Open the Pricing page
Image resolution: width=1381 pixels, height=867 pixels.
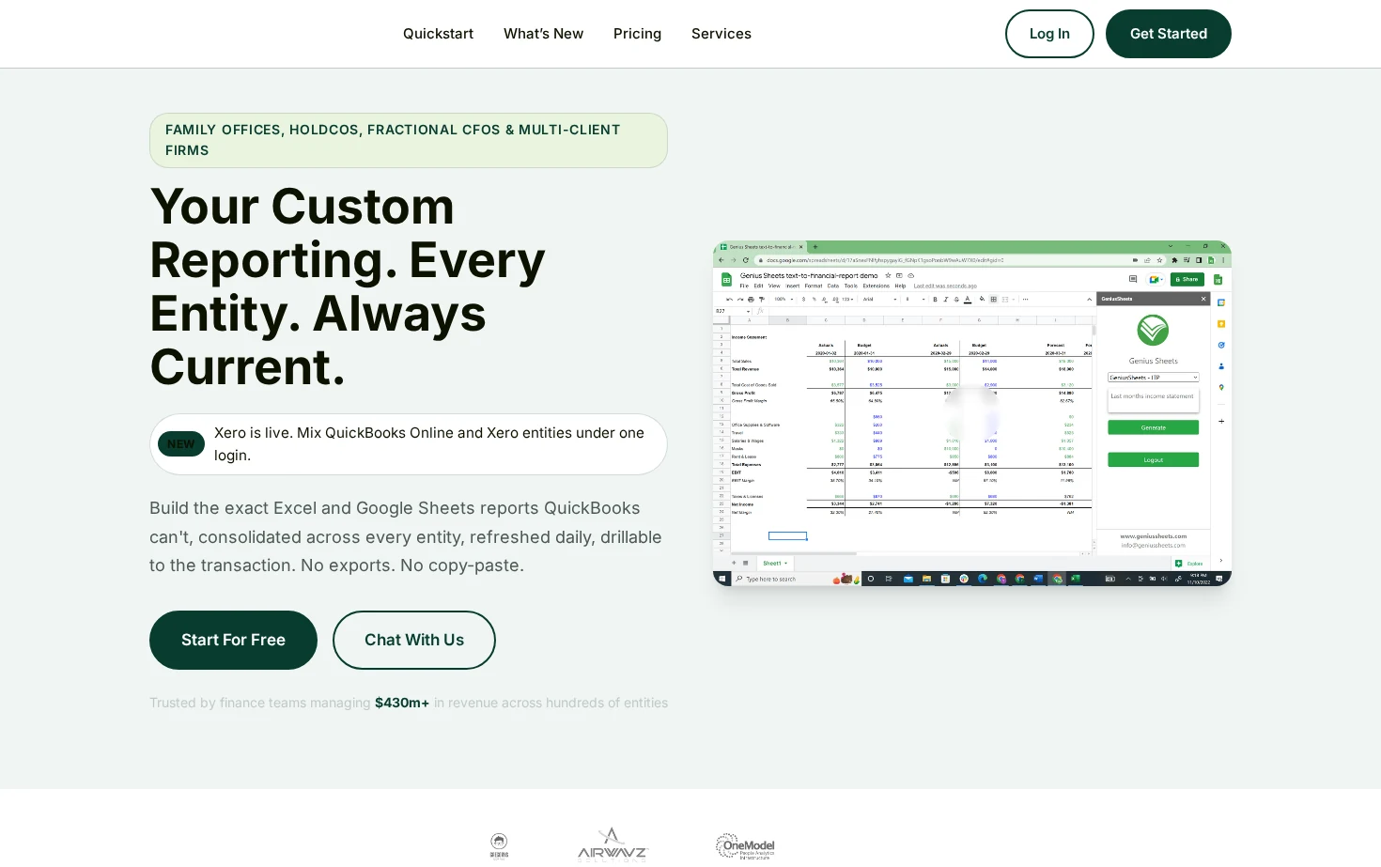tap(637, 34)
